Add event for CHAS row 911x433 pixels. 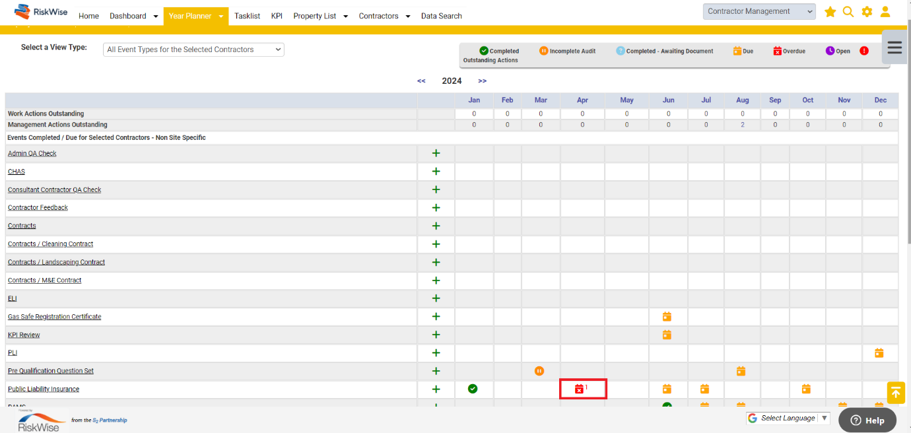(436, 172)
